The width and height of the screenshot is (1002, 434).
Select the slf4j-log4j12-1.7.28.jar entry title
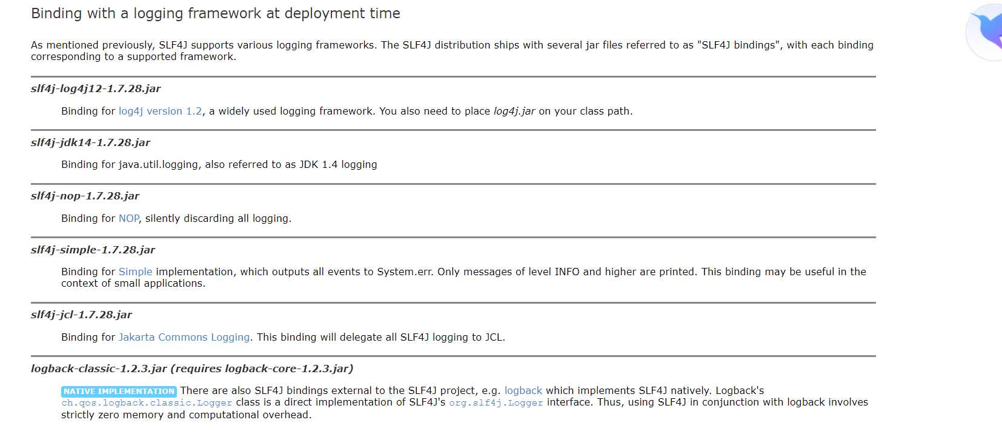pos(96,88)
